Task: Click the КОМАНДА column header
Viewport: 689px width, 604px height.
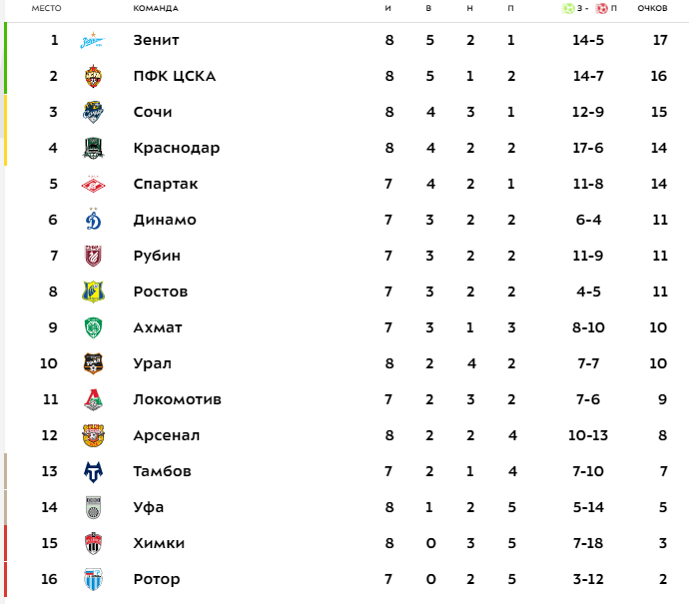Action: pyautogui.click(x=155, y=8)
